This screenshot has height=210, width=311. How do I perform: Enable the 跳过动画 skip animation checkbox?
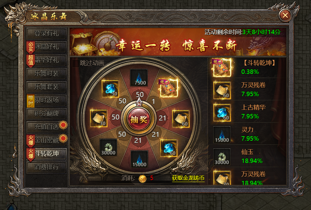click(x=76, y=63)
